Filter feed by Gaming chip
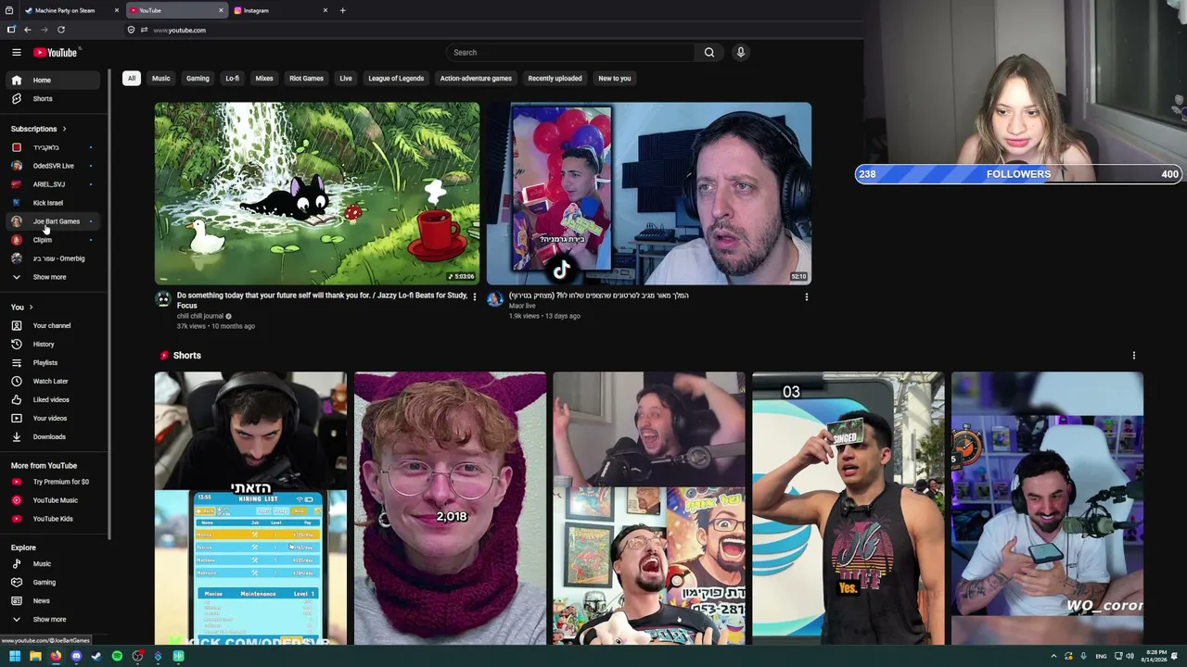Screen dimensions: 1187x667 198,78
